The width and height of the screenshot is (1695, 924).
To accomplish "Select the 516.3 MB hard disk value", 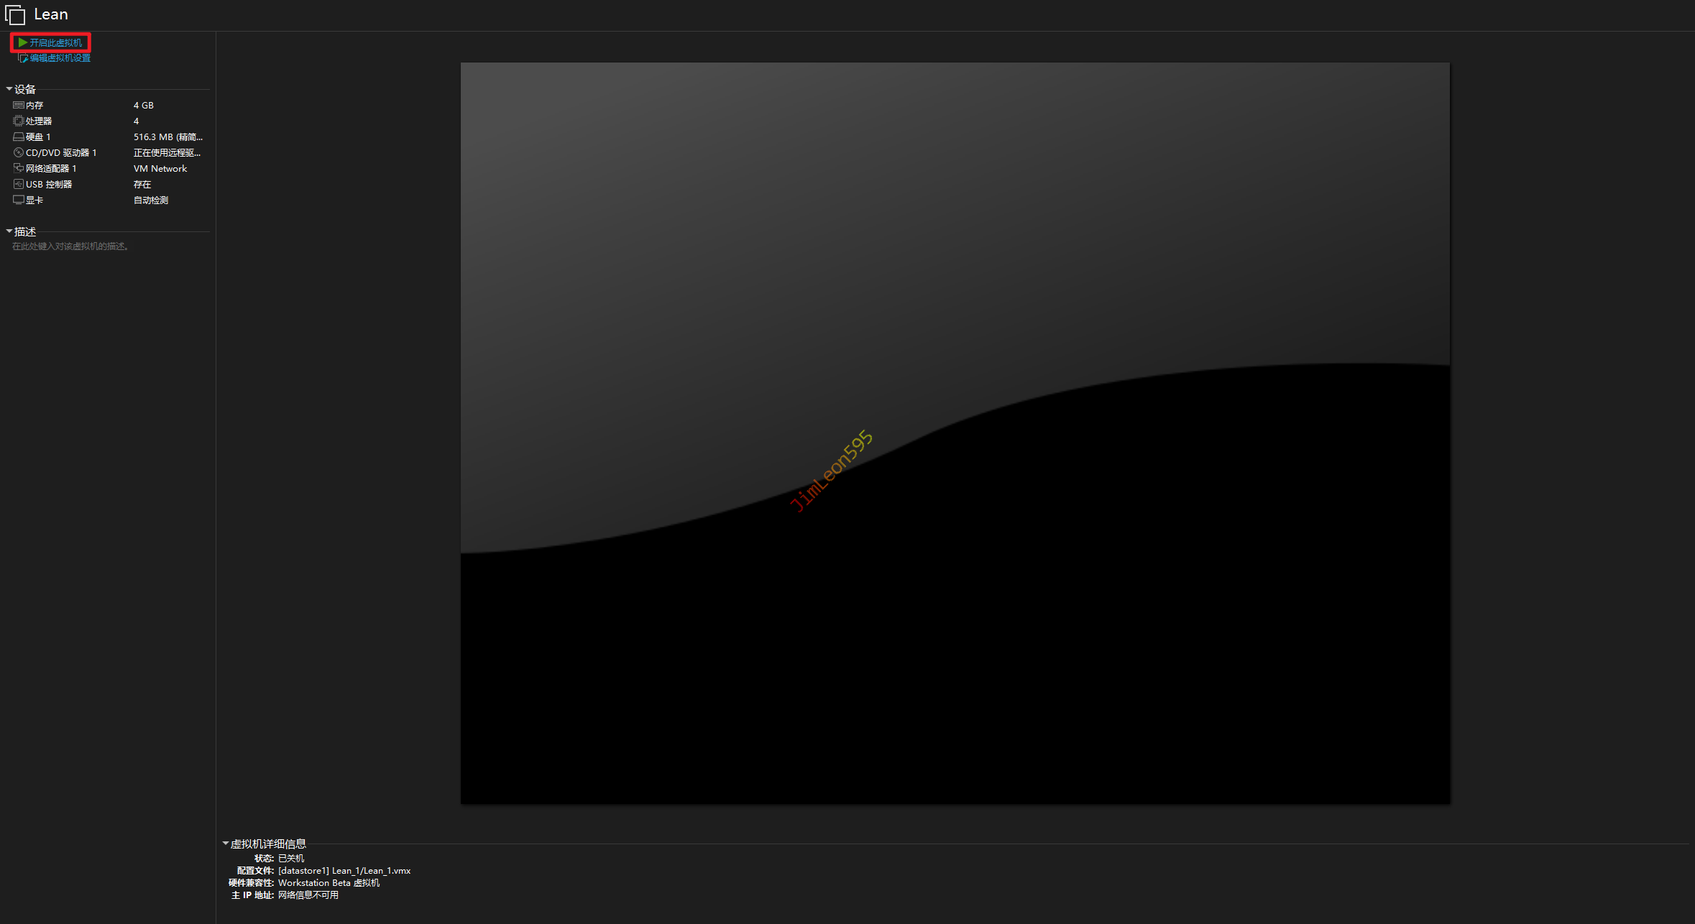I will pos(167,137).
